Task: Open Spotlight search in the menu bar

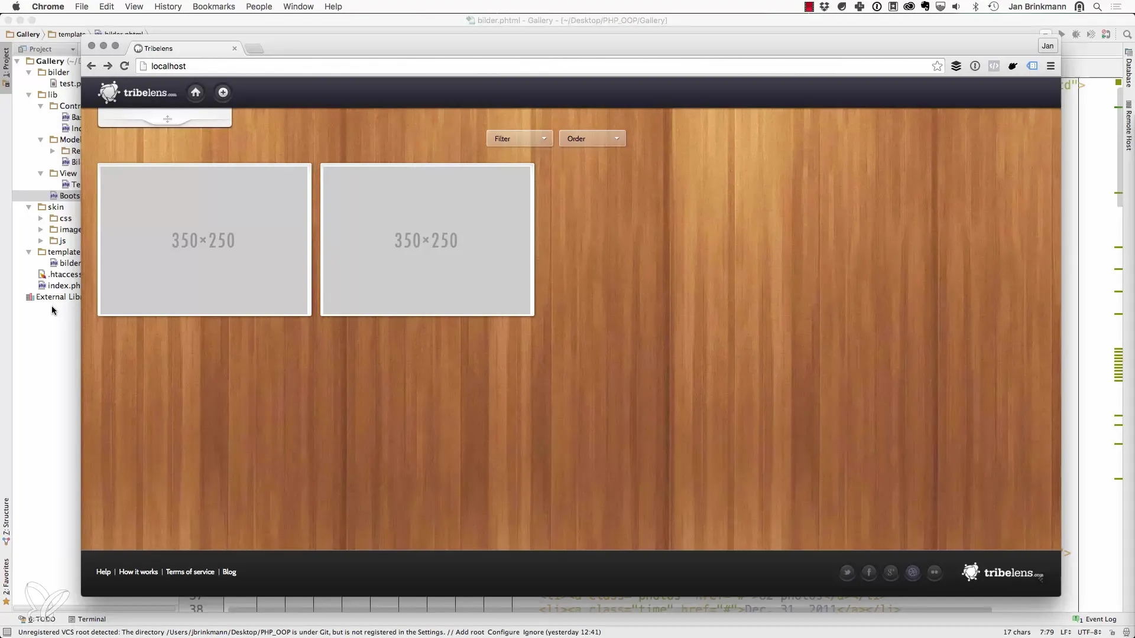Action: (x=1098, y=6)
